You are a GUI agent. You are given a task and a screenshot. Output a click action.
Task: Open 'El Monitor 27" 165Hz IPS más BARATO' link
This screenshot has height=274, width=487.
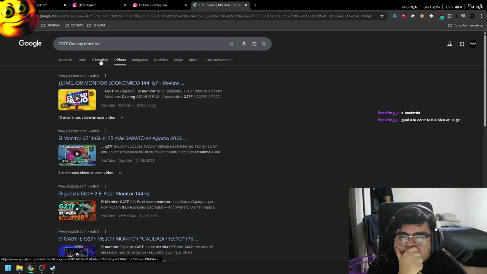click(x=123, y=138)
